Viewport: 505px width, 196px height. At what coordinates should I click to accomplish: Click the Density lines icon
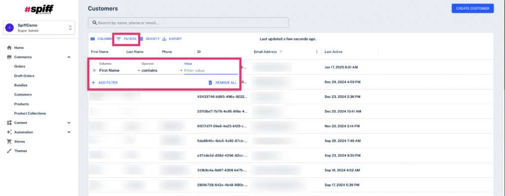point(142,38)
